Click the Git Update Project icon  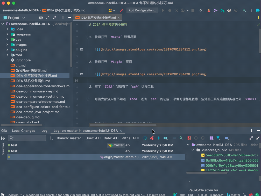click(x=209, y=10)
